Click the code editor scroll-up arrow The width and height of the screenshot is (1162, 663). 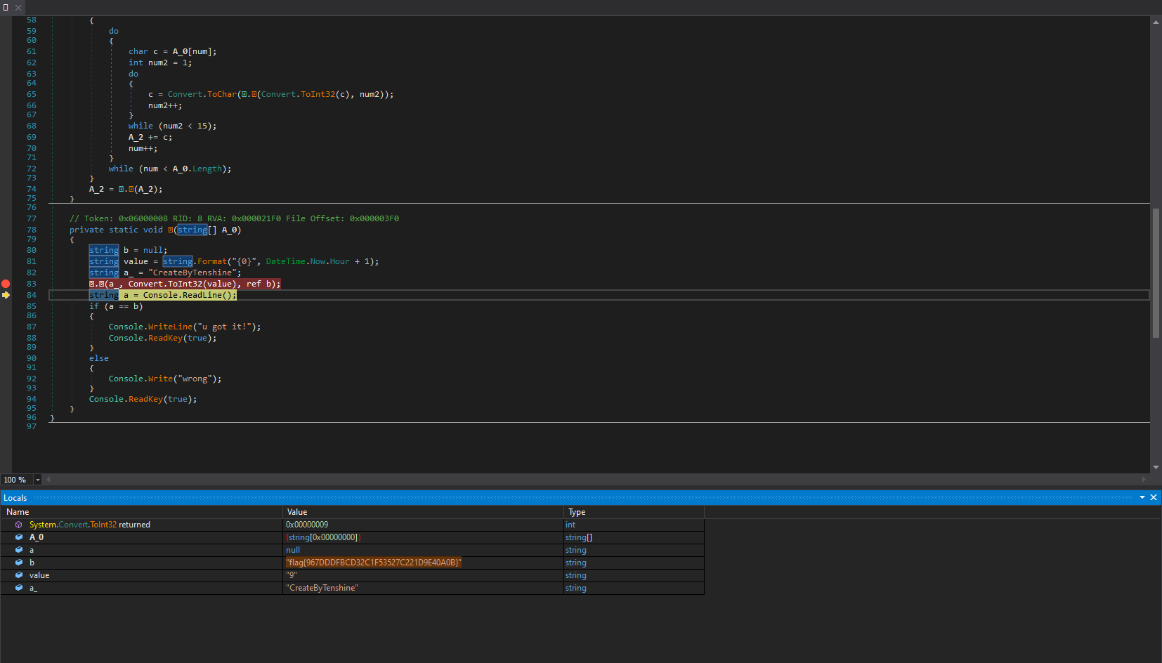tap(1156, 22)
